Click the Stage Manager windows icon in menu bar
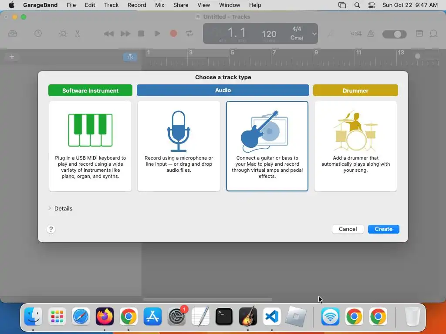This screenshot has height=334, width=446. coord(342,5)
